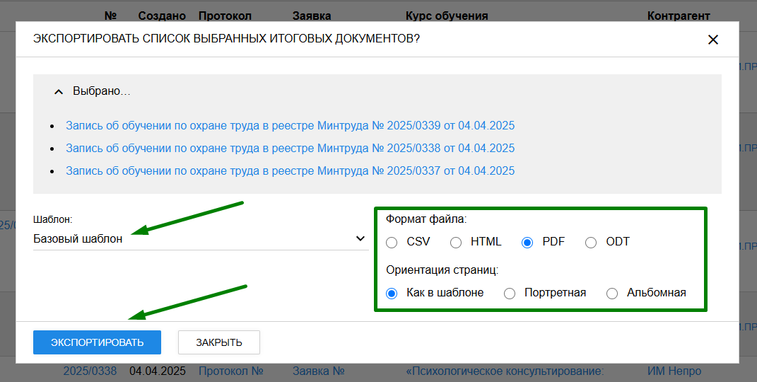Click the Выбрано… header text
This screenshot has width=757, height=382.
102,91
